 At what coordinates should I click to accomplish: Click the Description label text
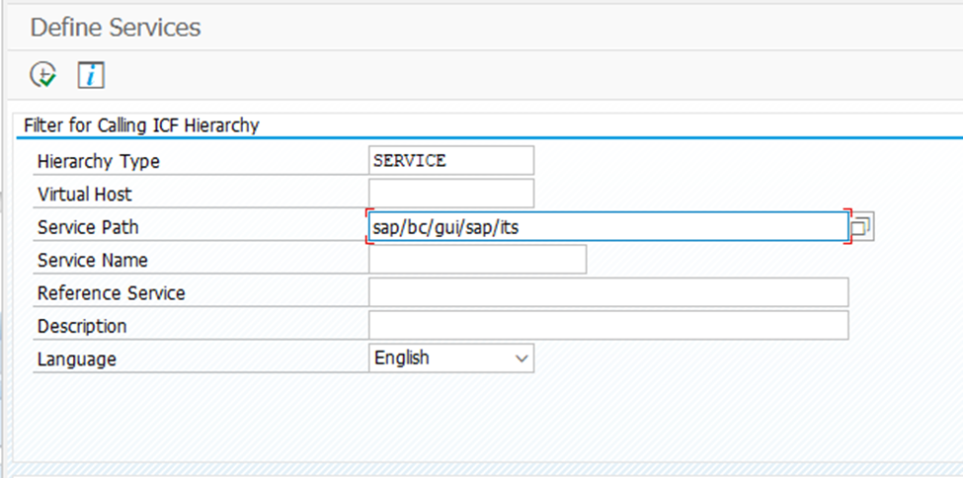click(x=82, y=326)
